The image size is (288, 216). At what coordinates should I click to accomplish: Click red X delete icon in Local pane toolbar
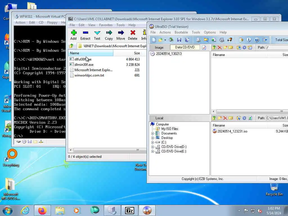(225, 118)
